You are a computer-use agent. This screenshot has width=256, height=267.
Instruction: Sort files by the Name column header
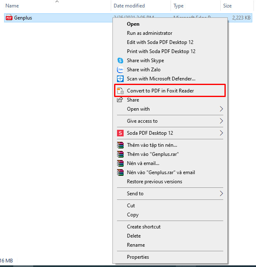12,6
